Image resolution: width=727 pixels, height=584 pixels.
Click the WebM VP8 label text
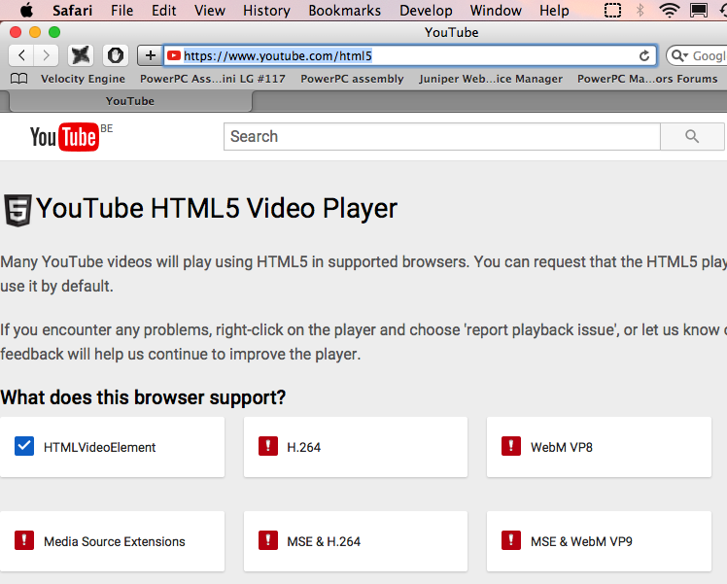tap(562, 447)
